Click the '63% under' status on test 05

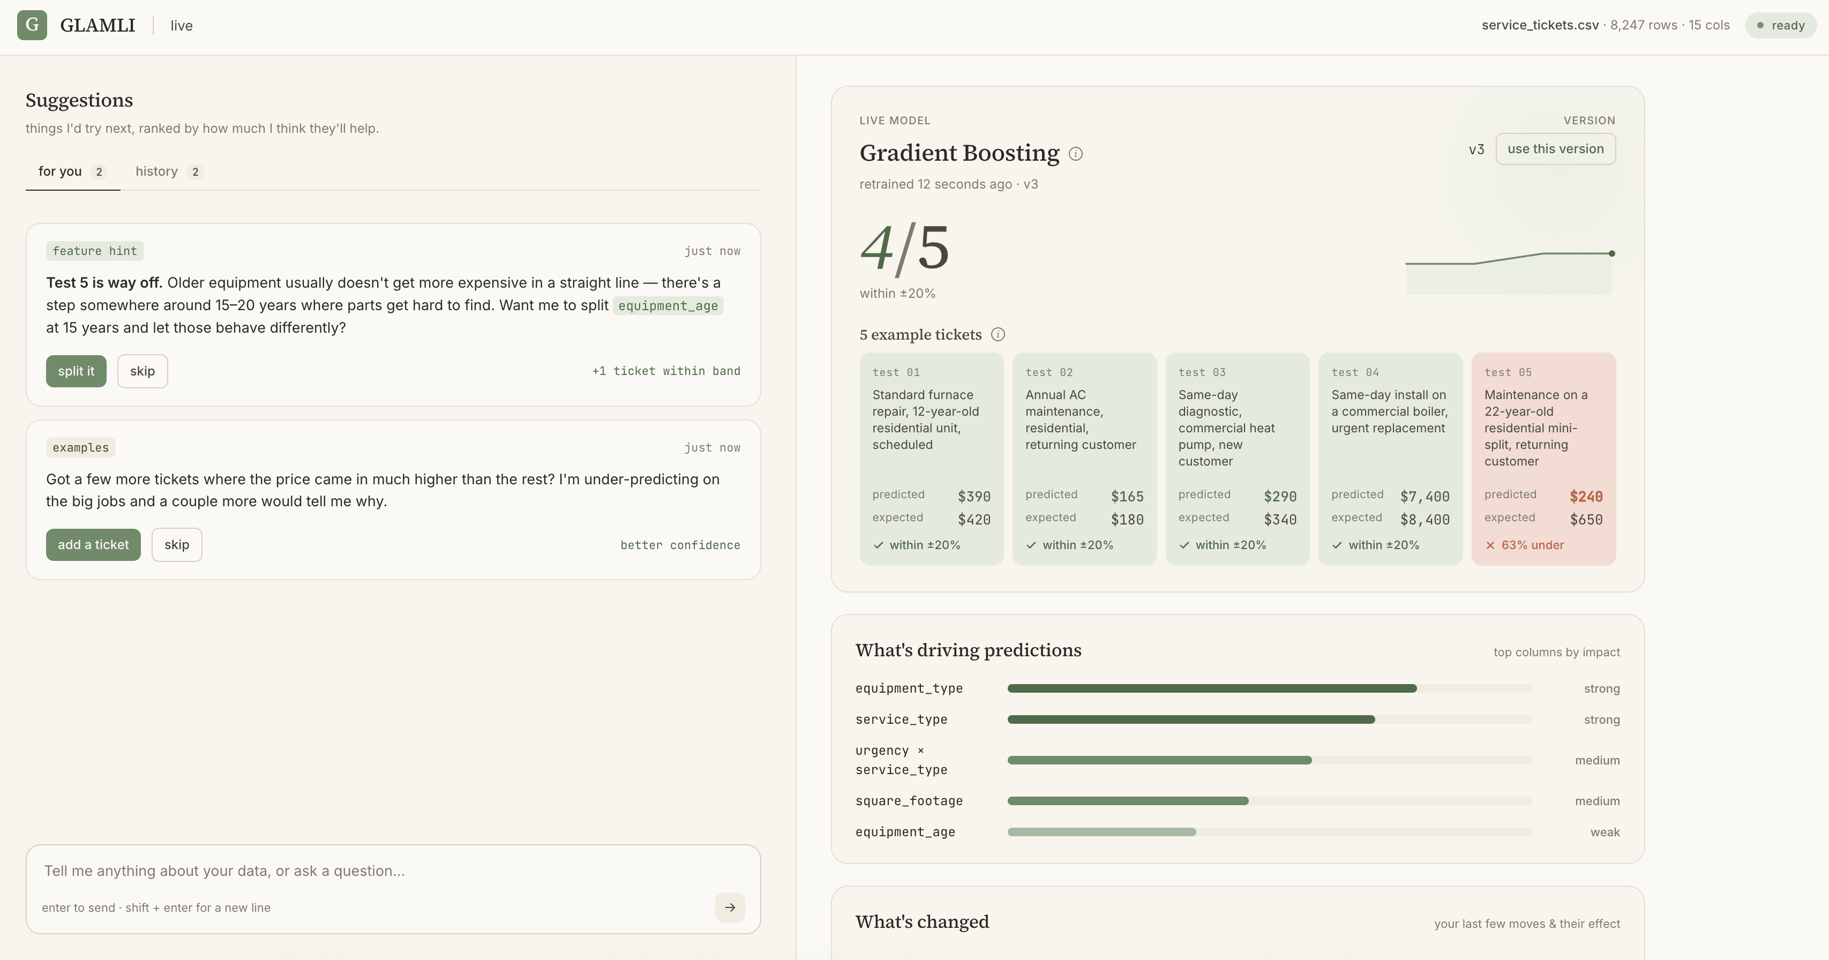pyautogui.click(x=1524, y=545)
